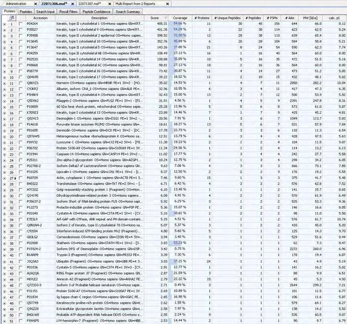Expand row 41 Ubiquitin fragment
347x324 pixels.
coord(4,262)
